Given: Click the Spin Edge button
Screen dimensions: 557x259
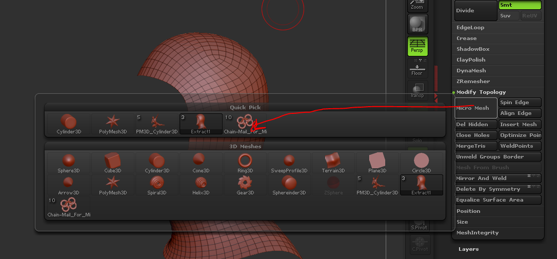Looking at the screenshot, I should (x=520, y=103).
